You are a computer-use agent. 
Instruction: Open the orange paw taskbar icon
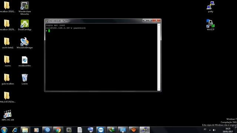134,130
